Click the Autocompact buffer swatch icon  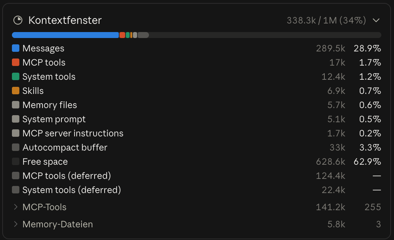click(x=16, y=147)
